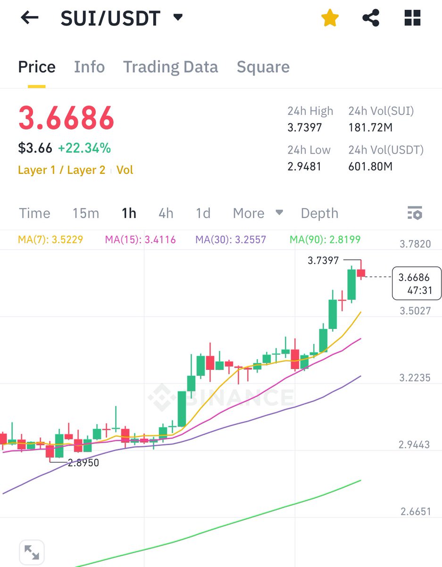
Task: Open the Trading Data tab
Action: point(171,67)
